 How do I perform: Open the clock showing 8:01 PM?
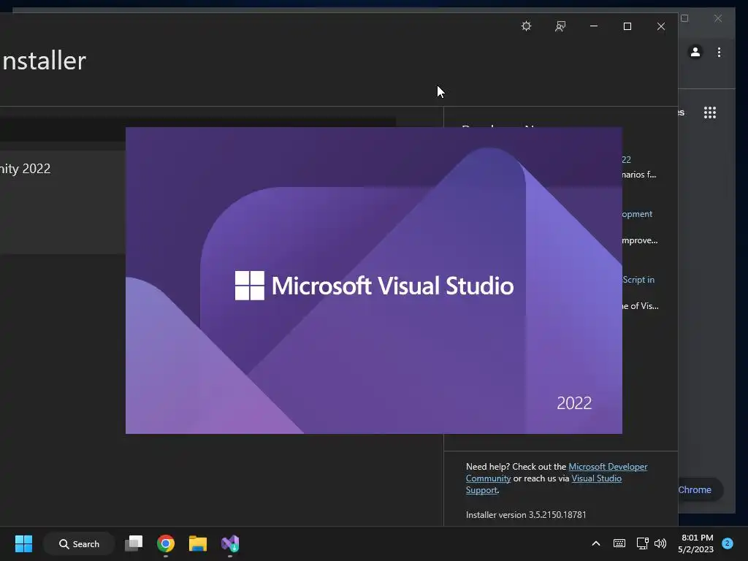pos(696,543)
